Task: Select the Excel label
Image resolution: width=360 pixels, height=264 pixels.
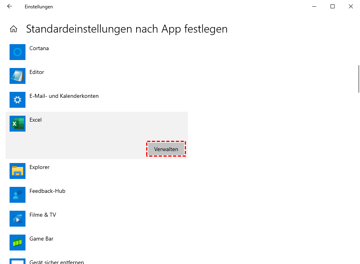Action: [x=35, y=120]
